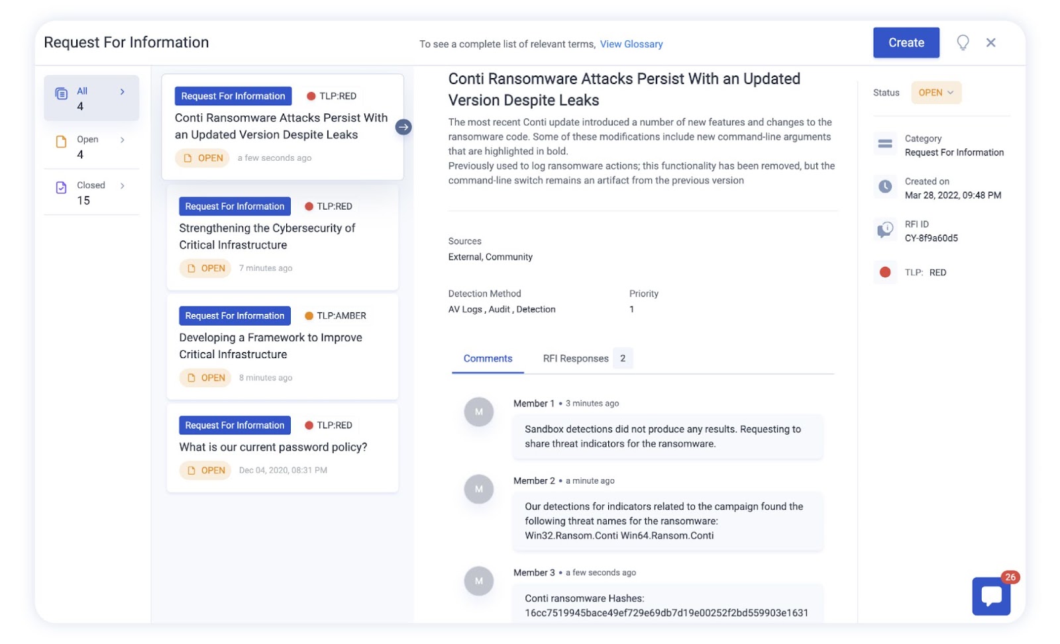Open the Status OPEN dropdown
1060x644 pixels.
(936, 93)
